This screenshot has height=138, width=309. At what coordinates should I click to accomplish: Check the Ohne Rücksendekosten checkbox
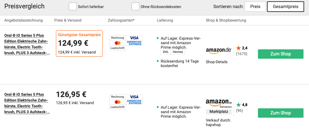tap(135, 6)
